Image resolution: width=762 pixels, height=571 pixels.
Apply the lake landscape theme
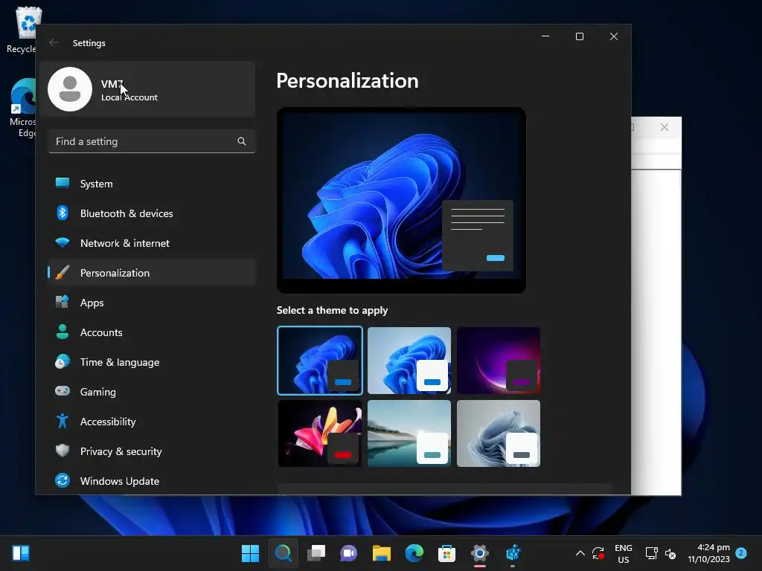click(x=409, y=433)
